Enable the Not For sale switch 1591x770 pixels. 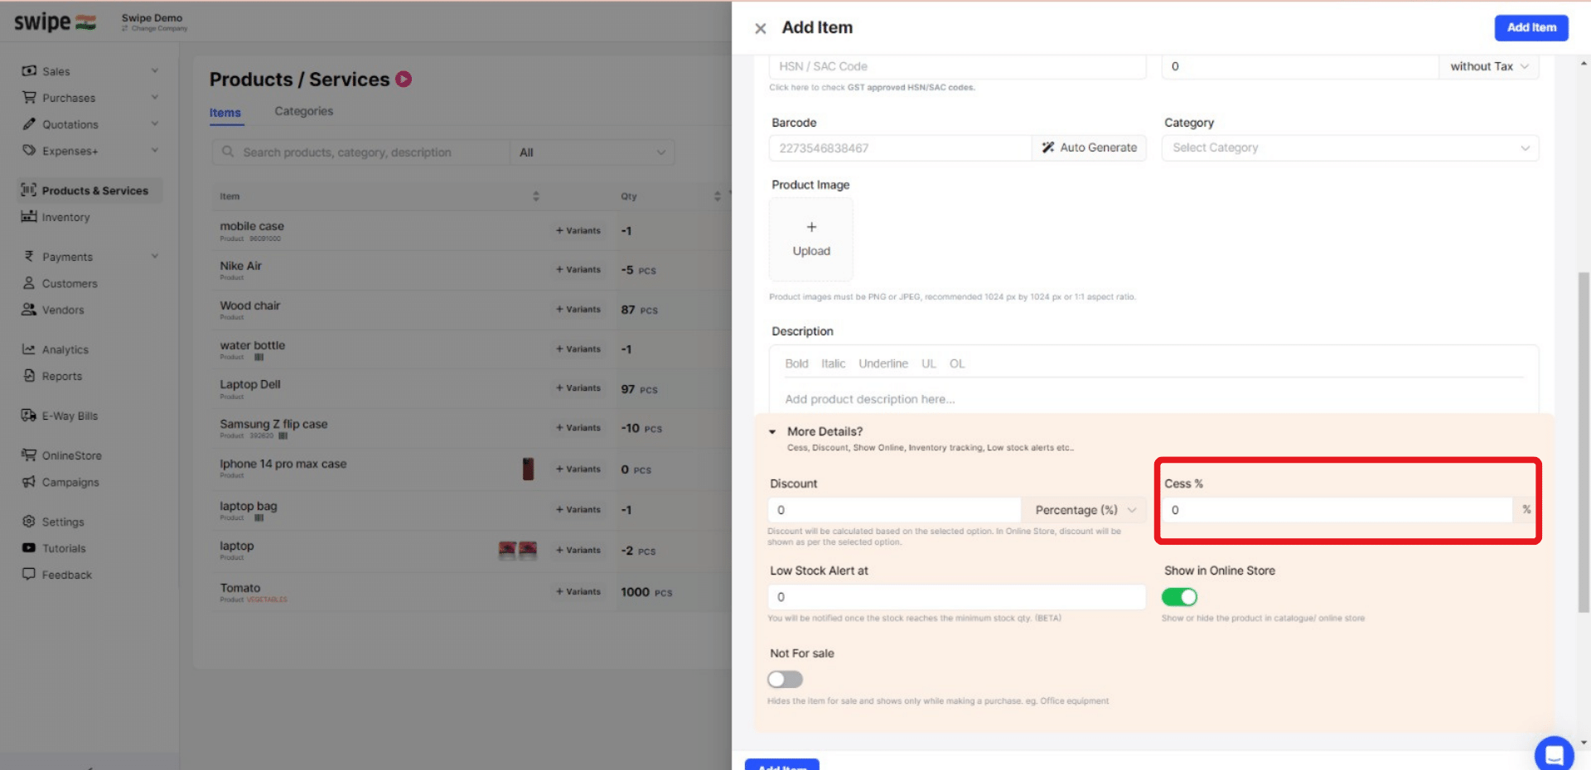[x=785, y=680]
